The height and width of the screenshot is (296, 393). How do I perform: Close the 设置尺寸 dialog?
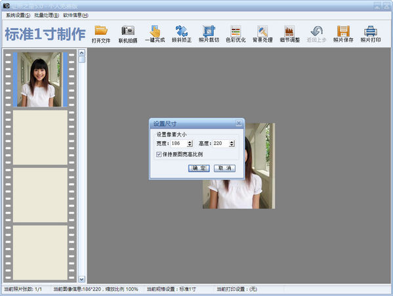point(239,123)
